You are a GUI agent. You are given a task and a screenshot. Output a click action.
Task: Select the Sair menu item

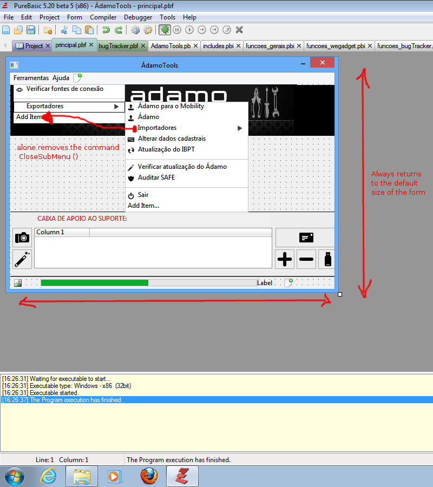pyautogui.click(x=187, y=195)
